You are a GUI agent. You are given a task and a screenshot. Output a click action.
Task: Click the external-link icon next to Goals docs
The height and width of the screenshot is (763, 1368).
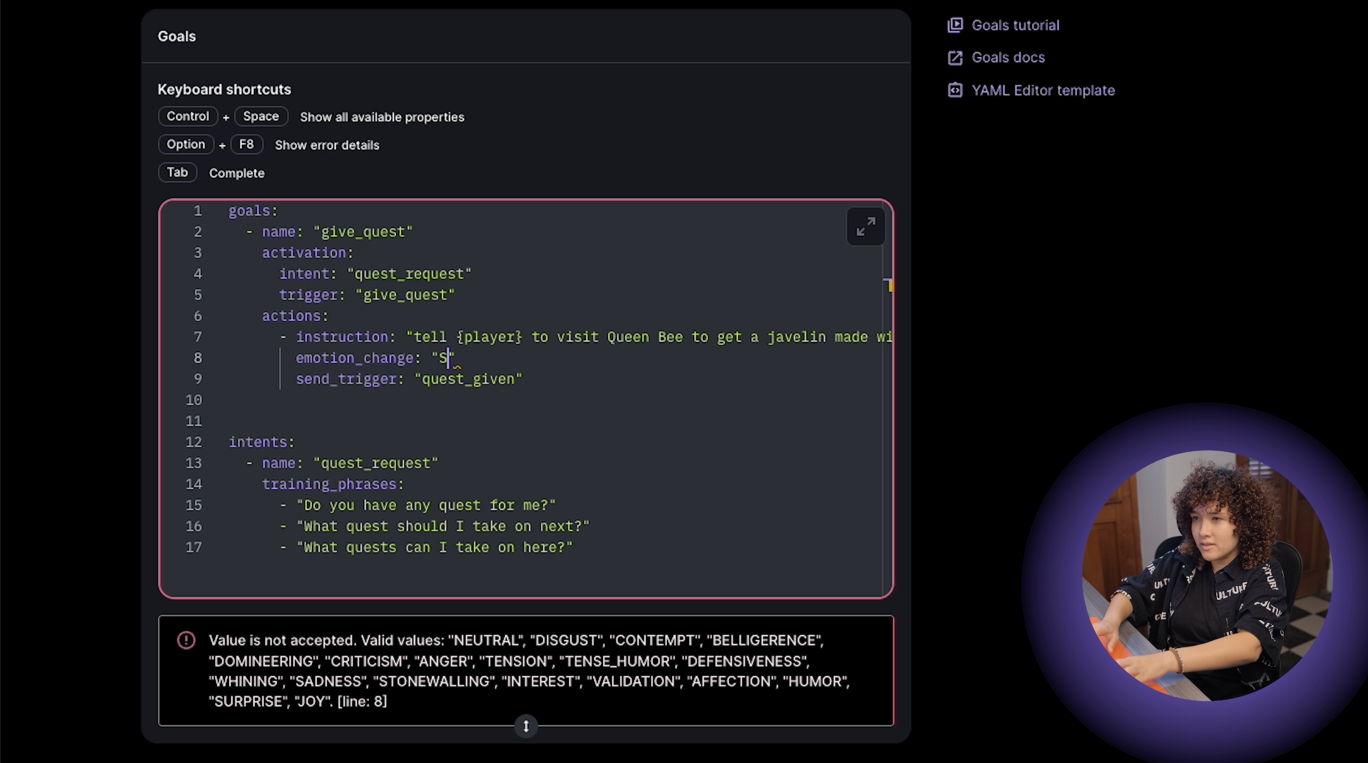(954, 58)
